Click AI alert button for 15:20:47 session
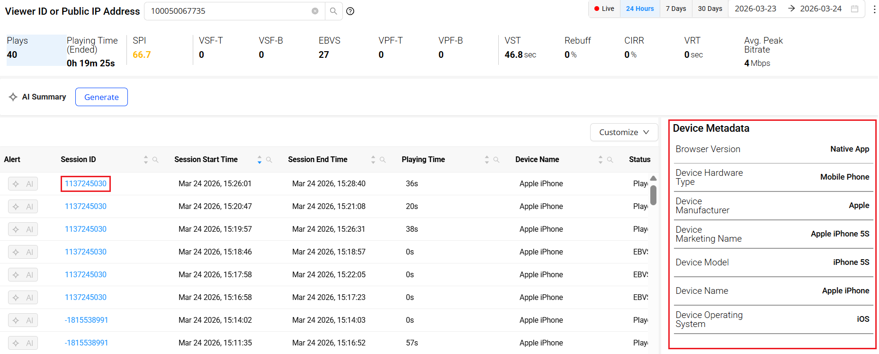Screen dimensions: 879x354 pyautogui.click(x=23, y=207)
